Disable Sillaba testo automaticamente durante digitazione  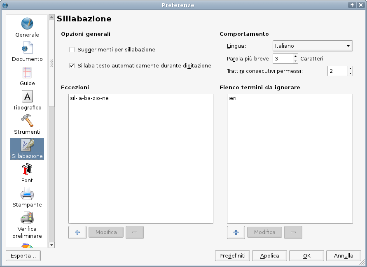72,66
